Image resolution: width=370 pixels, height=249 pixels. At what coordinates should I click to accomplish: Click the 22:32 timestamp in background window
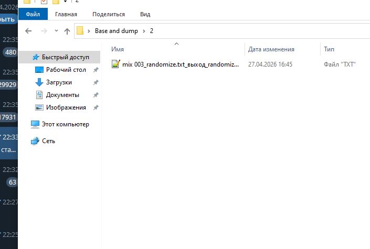click(10, 169)
